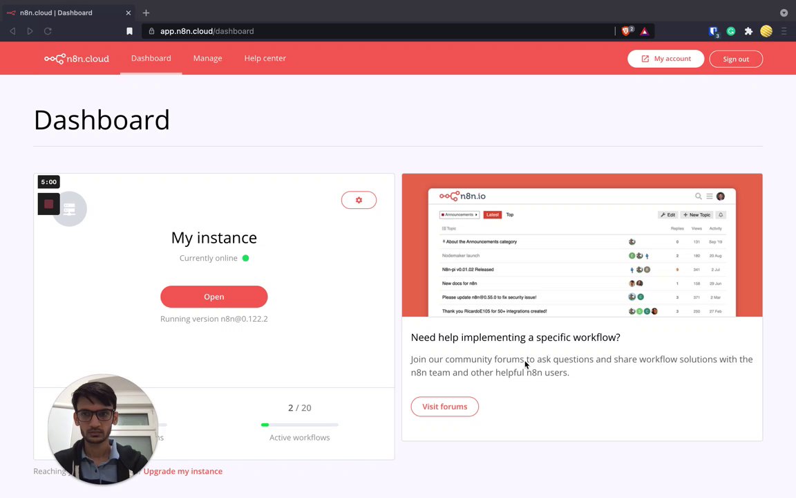Click the Visit forums button
Screen dimensions: 796x498
(445, 407)
